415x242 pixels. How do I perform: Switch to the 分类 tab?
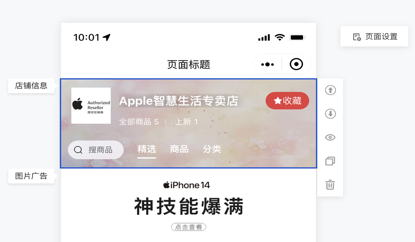(x=212, y=149)
